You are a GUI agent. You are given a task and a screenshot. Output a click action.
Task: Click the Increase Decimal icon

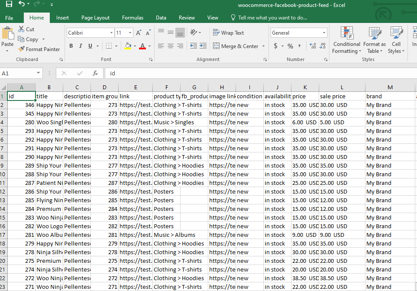coord(312,46)
